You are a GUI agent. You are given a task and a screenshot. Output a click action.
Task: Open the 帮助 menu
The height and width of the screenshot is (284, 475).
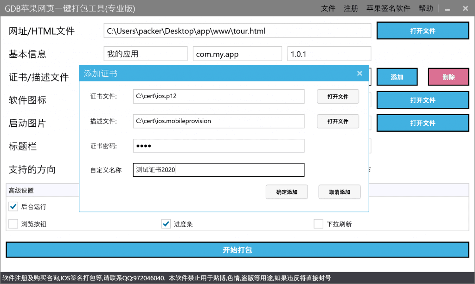point(425,8)
